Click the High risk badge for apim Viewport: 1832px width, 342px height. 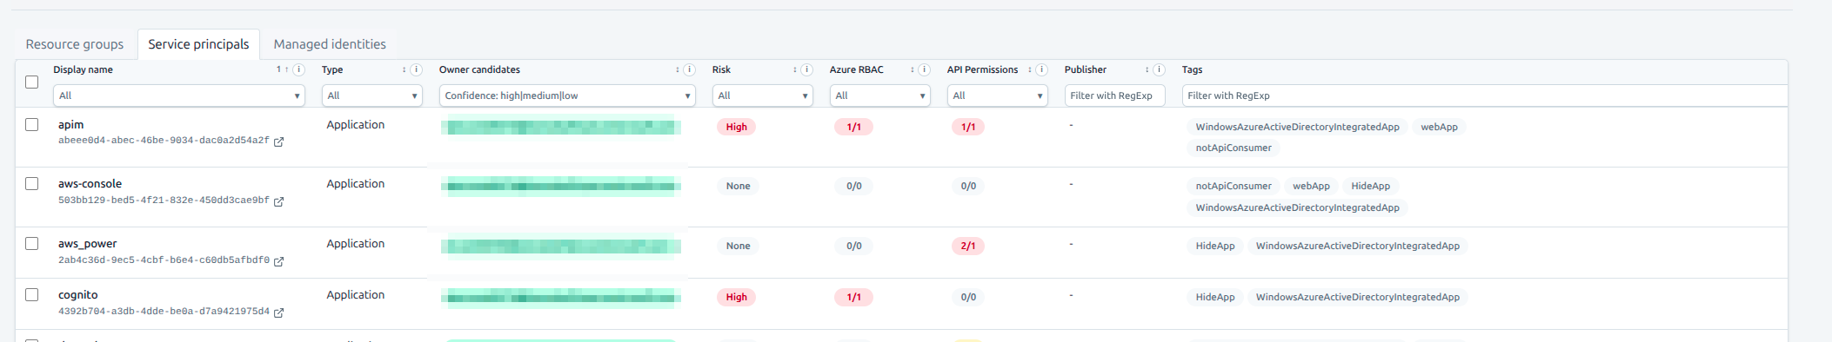point(737,127)
